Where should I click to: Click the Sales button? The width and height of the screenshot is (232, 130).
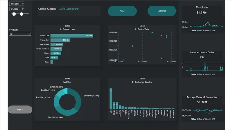pyautogui.click(x=122, y=11)
